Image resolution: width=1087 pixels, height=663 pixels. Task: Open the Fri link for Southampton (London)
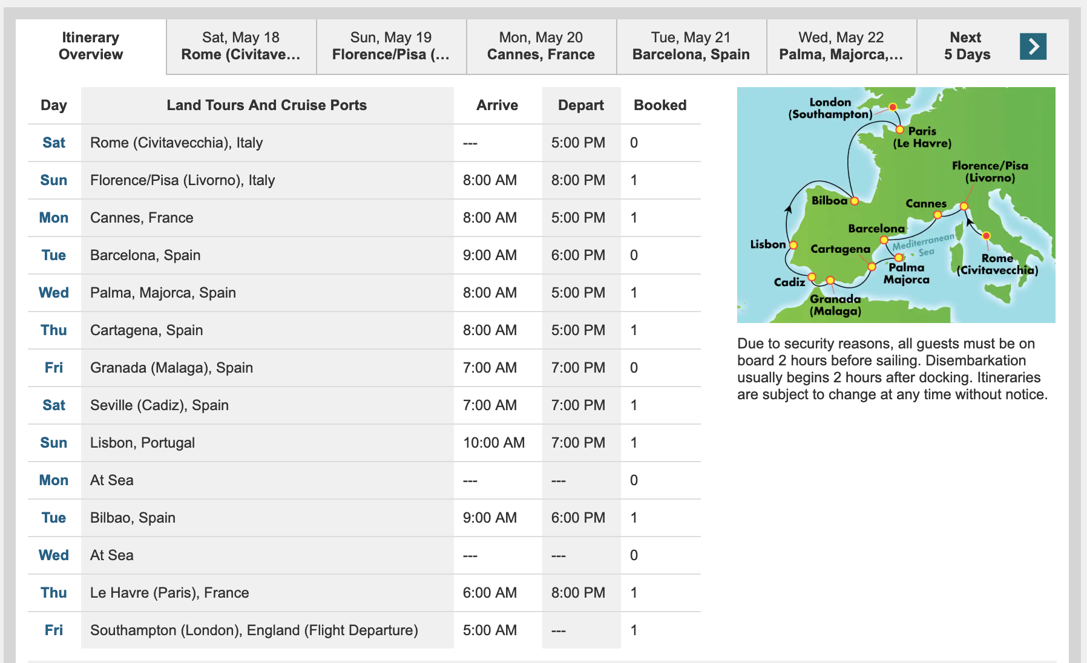click(54, 630)
